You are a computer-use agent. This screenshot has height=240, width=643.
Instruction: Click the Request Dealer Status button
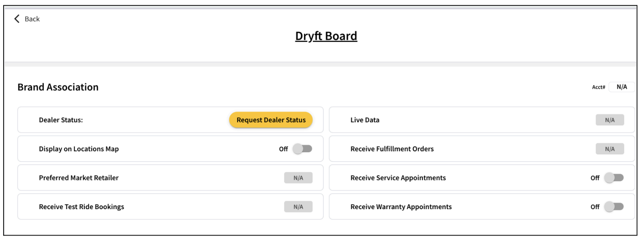coord(271,120)
